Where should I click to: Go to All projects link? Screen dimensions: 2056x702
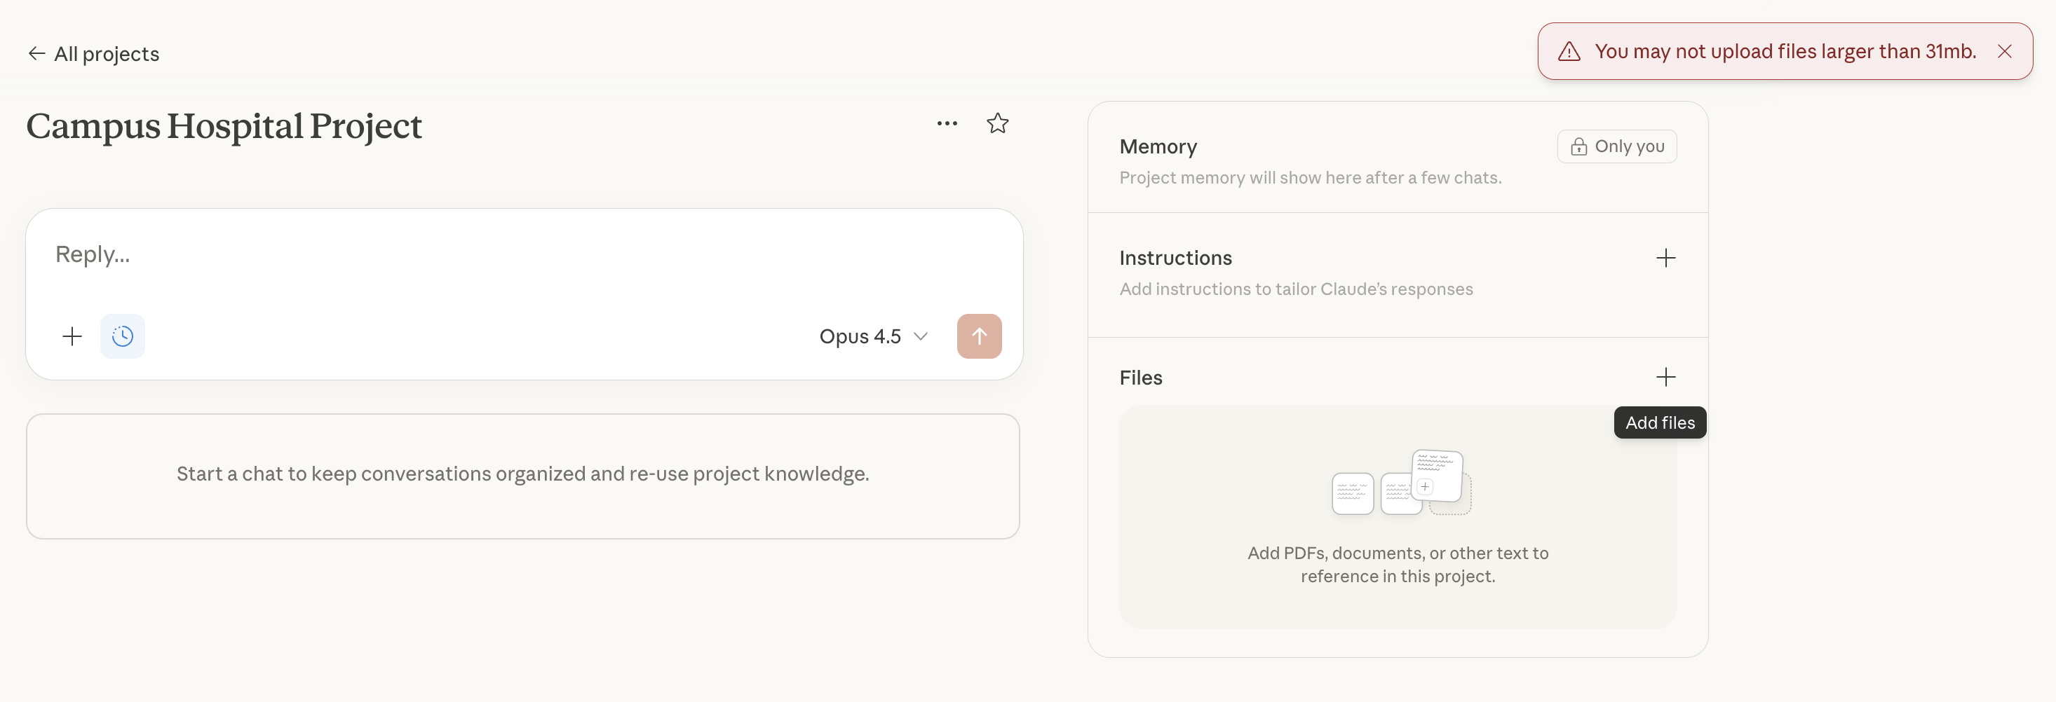coord(106,54)
